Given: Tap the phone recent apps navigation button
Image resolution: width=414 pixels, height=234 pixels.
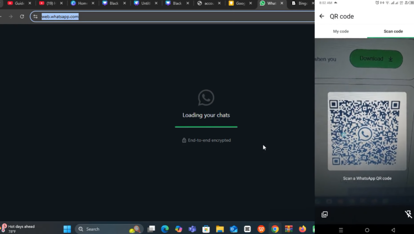Looking at the screenshot, I should 341,230.
